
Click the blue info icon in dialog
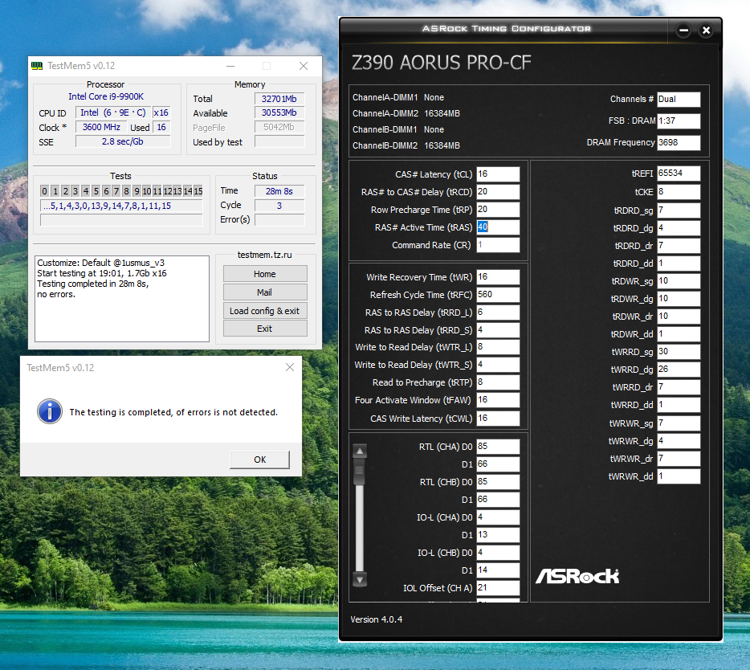(x=50, y=411)
